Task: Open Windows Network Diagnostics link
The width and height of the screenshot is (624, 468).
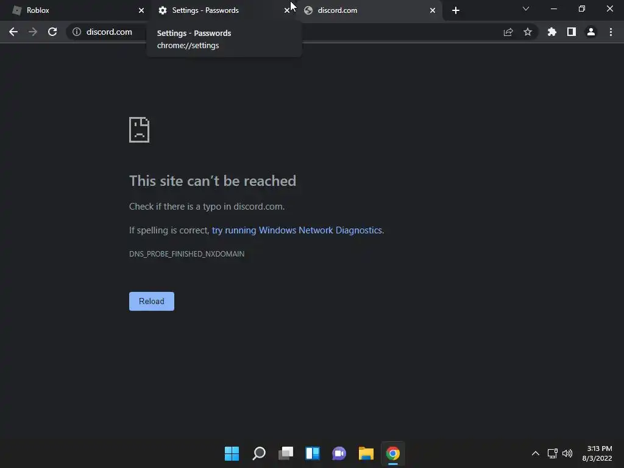Action: [297, 230]
